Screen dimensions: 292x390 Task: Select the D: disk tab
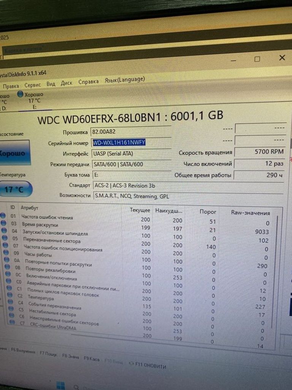(x=4, y=102)
